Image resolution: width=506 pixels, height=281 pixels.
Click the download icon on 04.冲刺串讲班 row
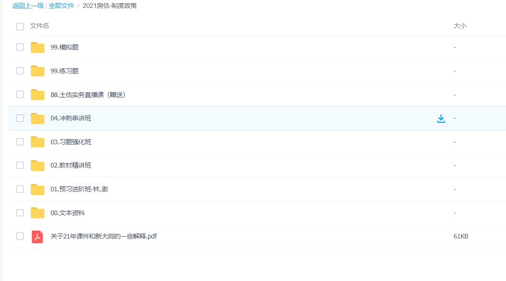coord(441,119)
